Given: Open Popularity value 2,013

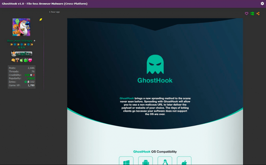Looking at the screenshot, I should click(31, 78).
